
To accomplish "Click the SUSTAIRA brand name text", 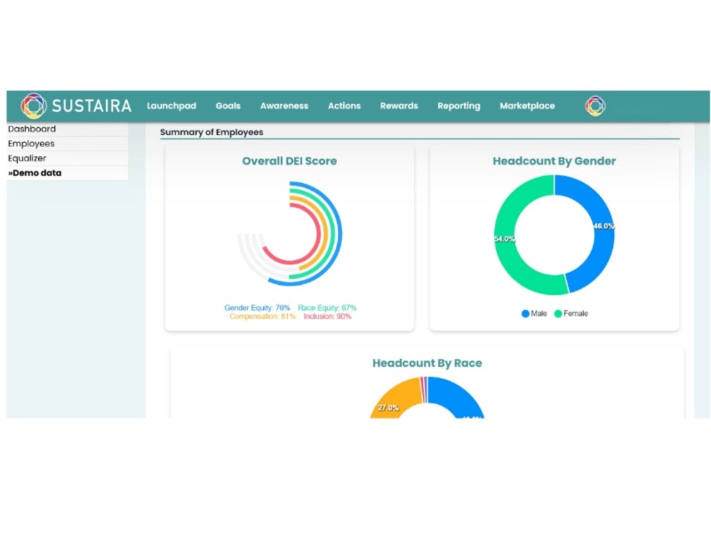I will point(92,105).
